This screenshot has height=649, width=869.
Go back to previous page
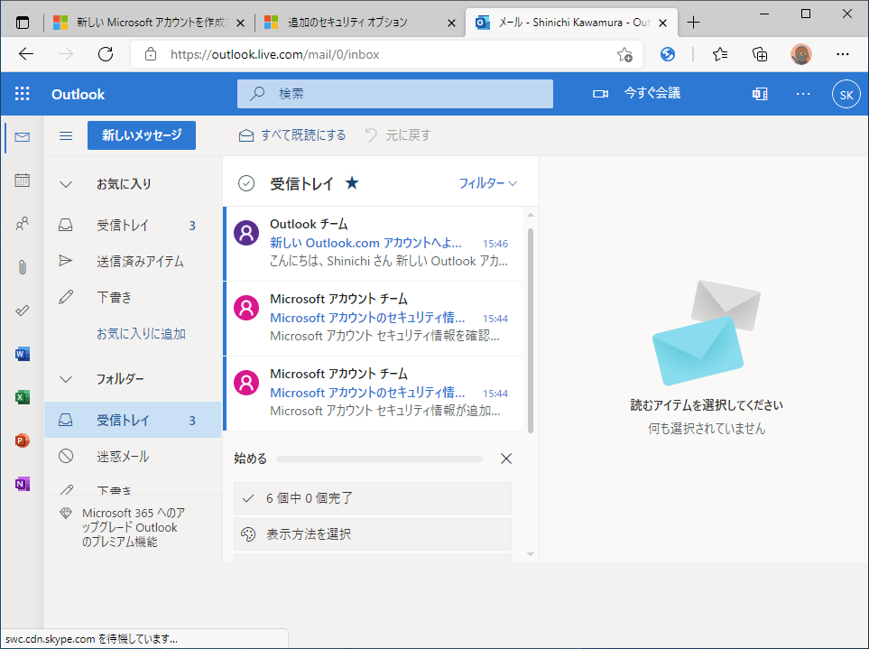coord(26,54)
